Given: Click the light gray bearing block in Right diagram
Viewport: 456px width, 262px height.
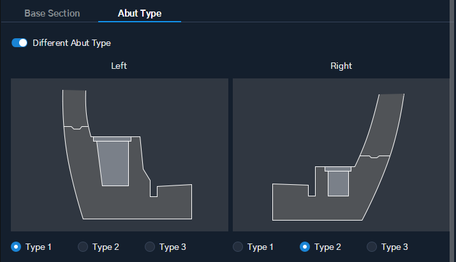Looking at the screenshot, I should 338,183.
